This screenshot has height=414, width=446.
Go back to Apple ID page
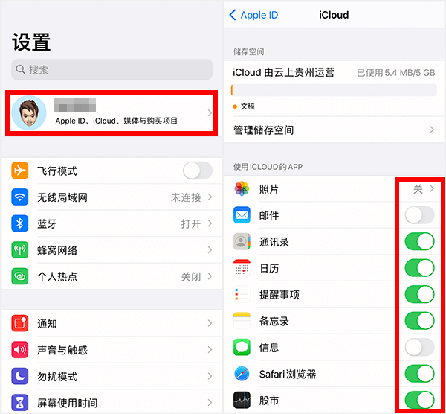coord(253,15)
